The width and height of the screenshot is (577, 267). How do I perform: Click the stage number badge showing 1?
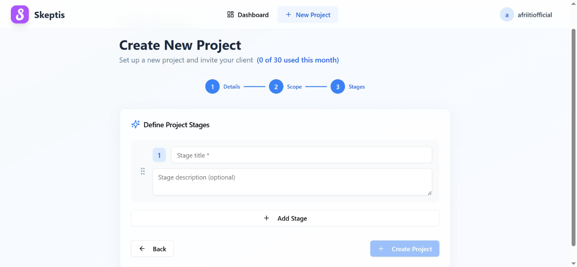tap(159, 155)
